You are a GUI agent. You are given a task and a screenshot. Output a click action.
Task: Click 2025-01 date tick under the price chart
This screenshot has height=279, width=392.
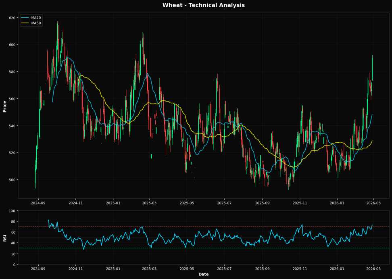tap(113, 203)
